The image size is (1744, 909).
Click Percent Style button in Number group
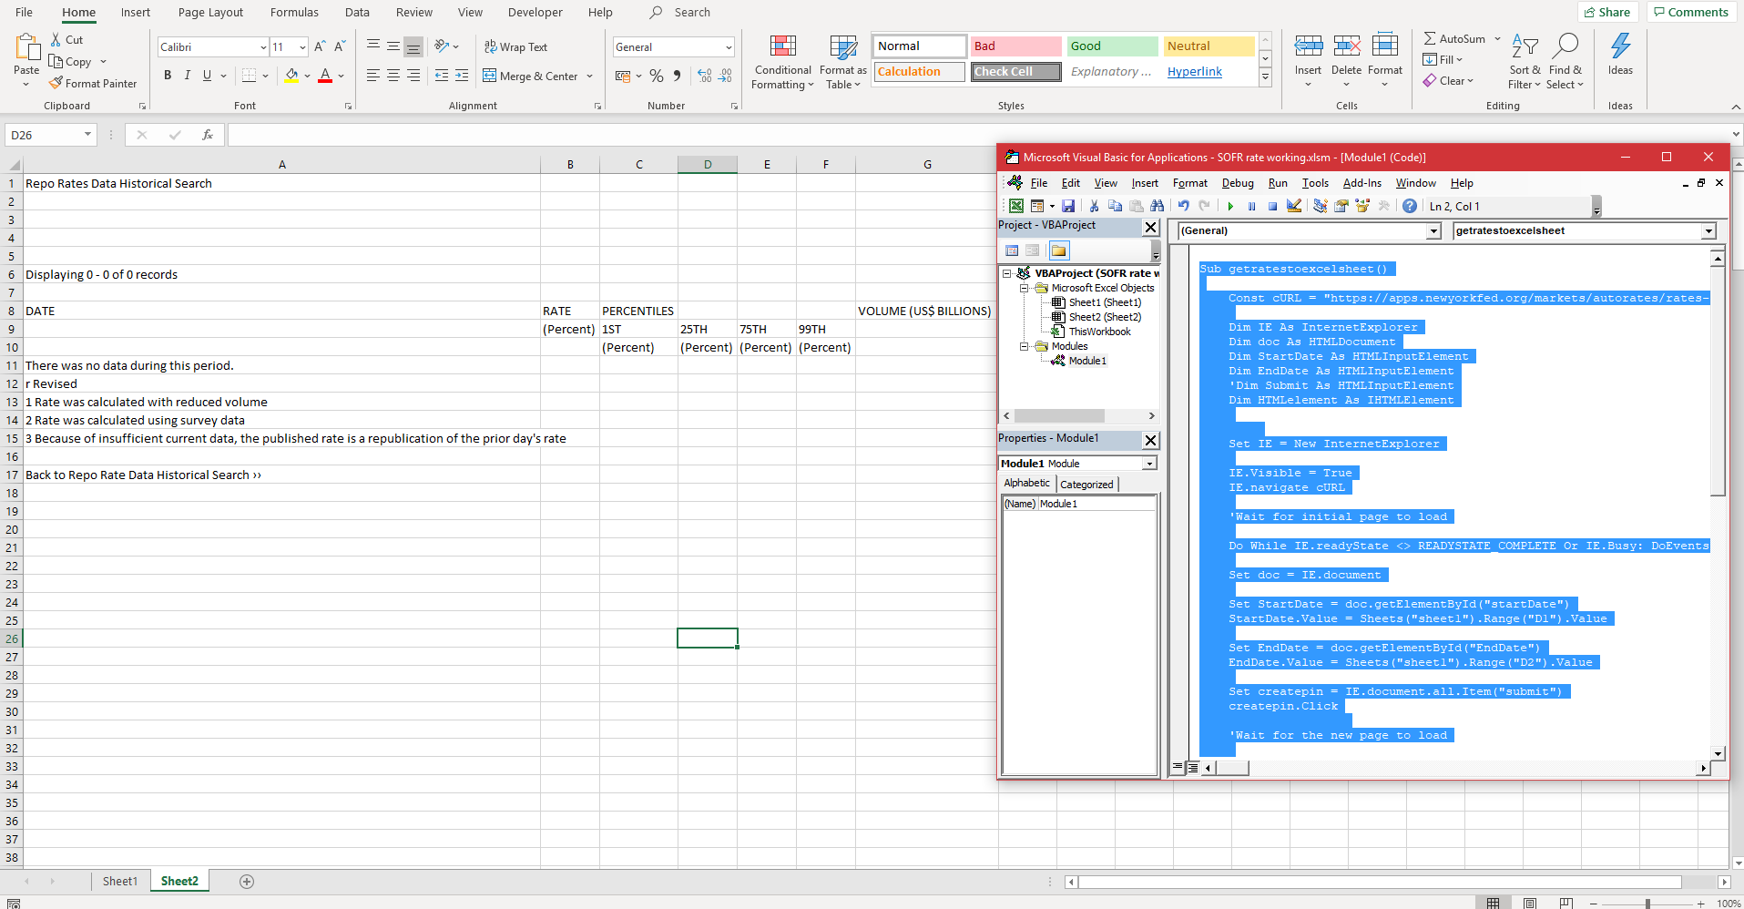657,77
